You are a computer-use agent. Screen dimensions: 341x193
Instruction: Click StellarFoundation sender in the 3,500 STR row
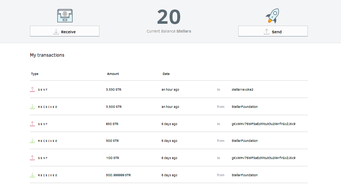(x=245, y=107)
